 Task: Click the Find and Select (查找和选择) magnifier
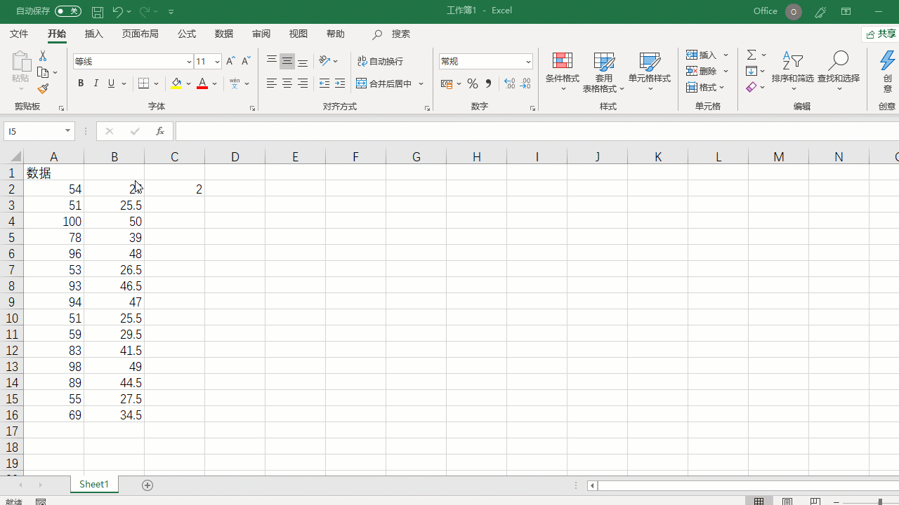839,70
